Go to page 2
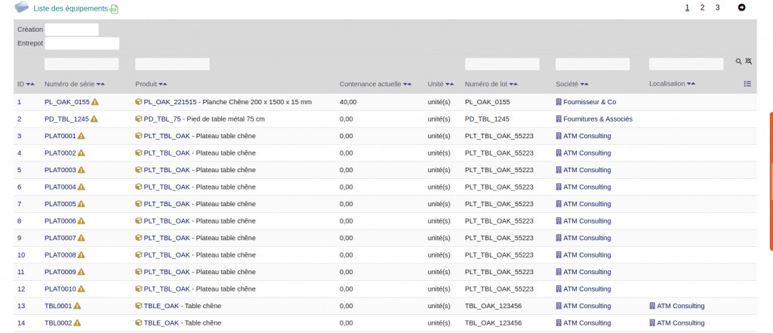The height and width of the screenshot is (333, 773). point(702,8)
